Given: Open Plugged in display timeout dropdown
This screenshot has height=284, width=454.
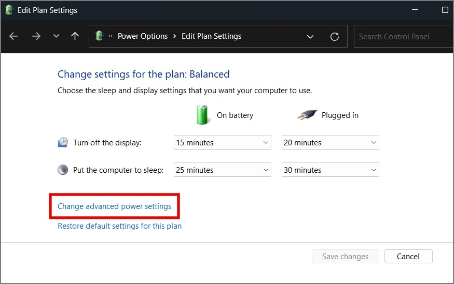Looking at the screenshot, I should 331,143.
